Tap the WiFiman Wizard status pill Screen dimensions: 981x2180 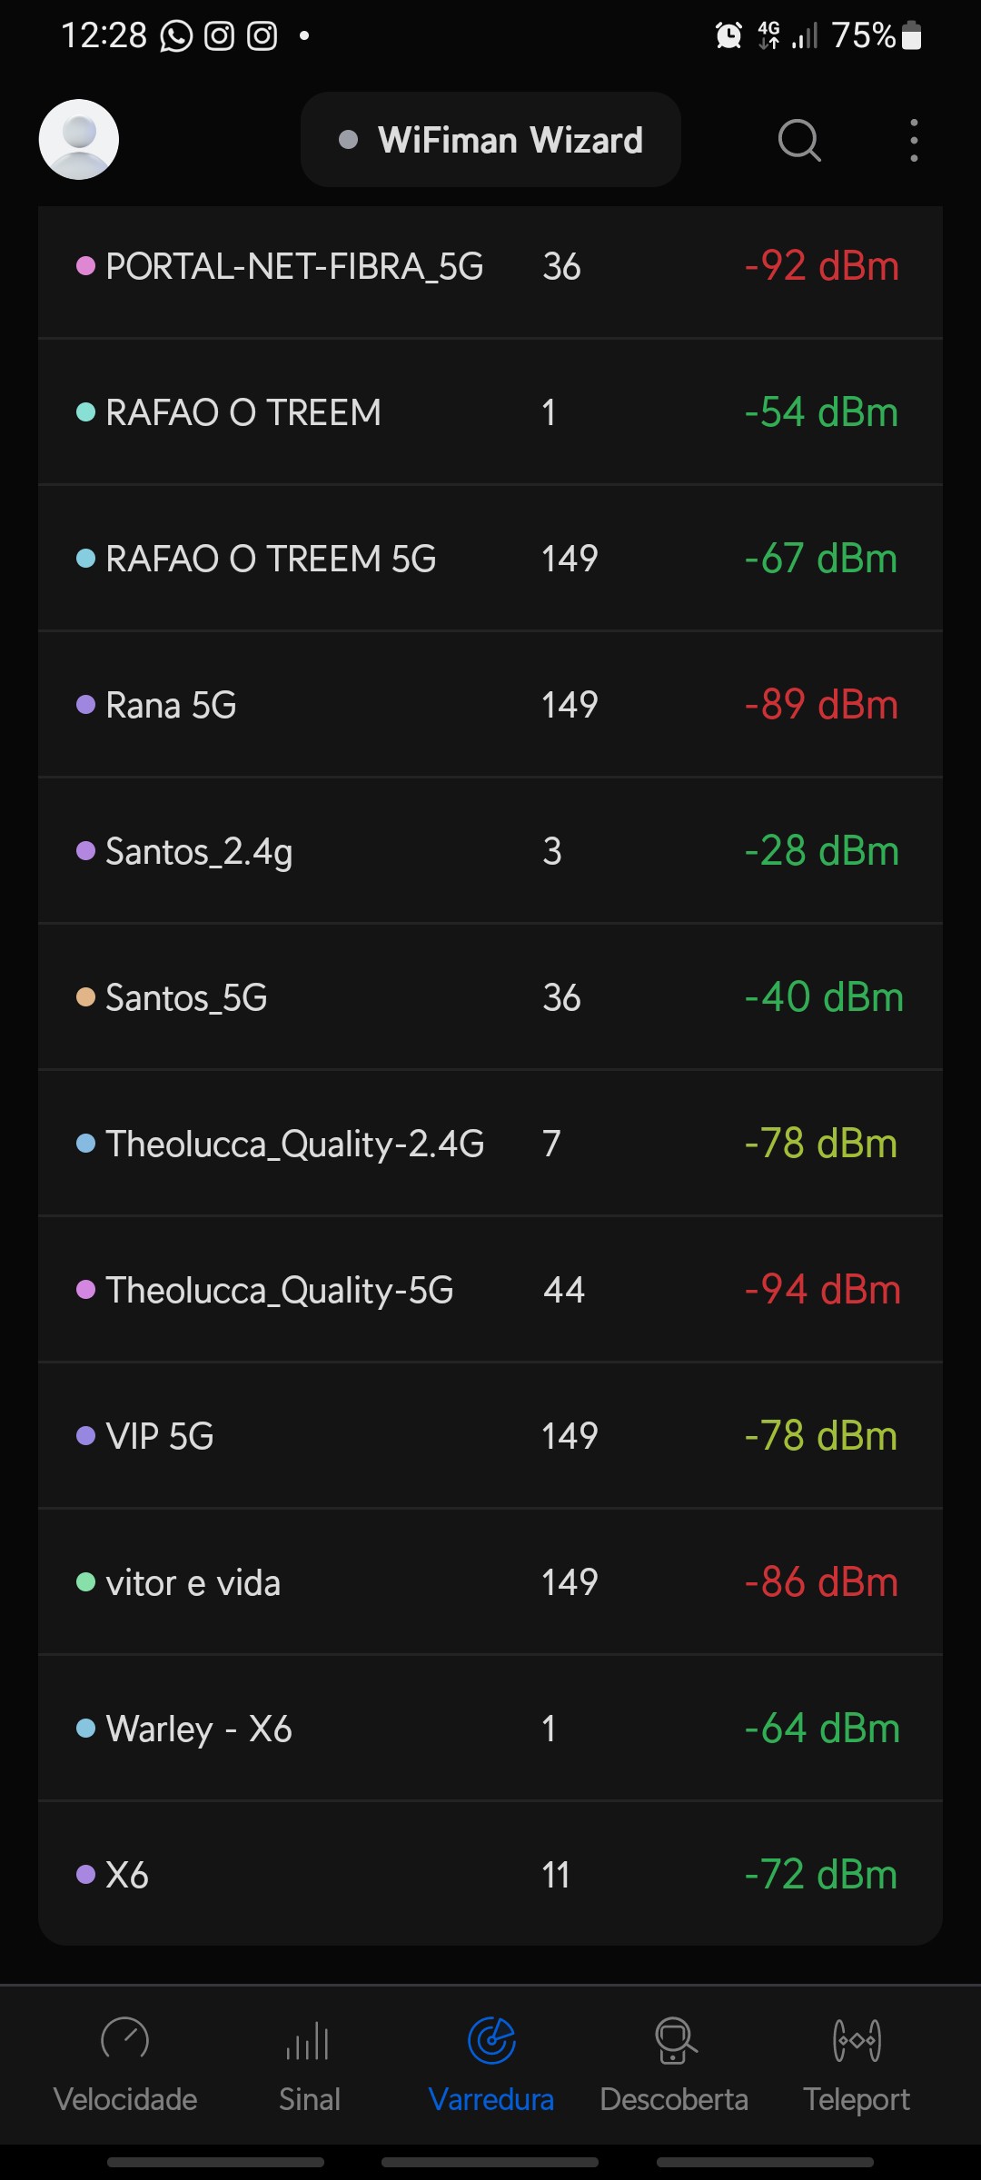point(490,140)
